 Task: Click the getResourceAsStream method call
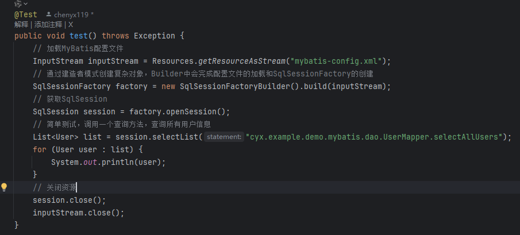242,61
